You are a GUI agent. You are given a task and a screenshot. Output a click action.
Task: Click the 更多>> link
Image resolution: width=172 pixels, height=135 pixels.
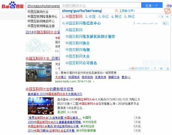click(126, 77)
